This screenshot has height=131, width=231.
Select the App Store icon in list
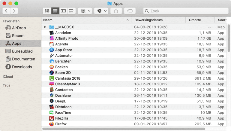tap(51, 50)
